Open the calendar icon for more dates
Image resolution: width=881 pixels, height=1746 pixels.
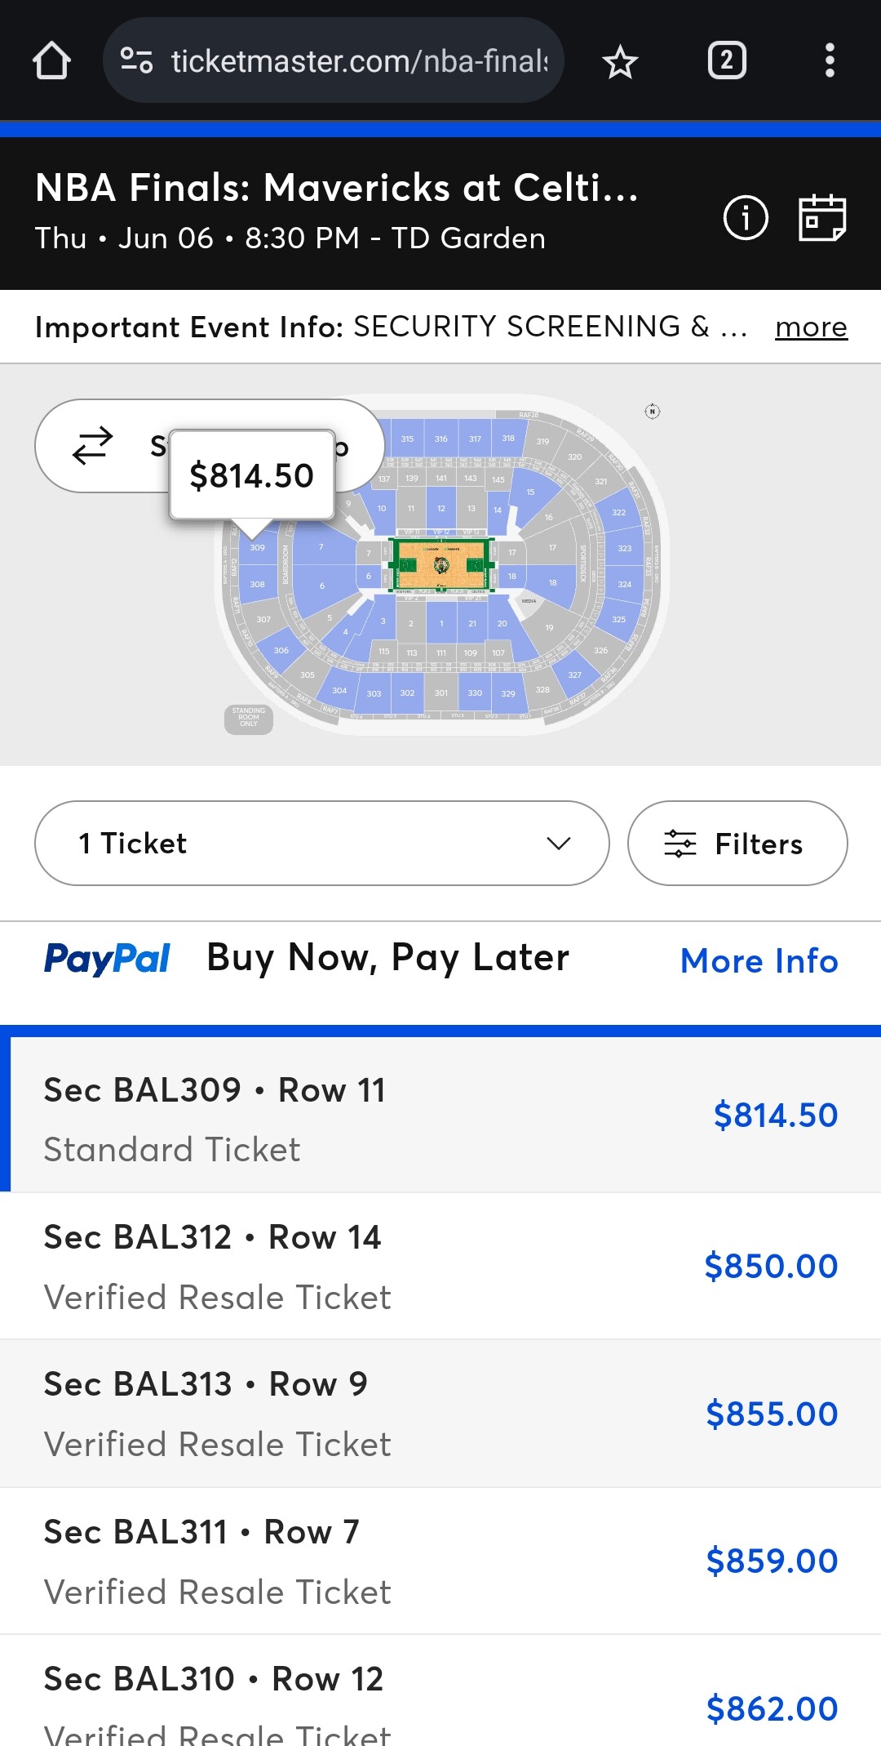click(x=821, y=218)
